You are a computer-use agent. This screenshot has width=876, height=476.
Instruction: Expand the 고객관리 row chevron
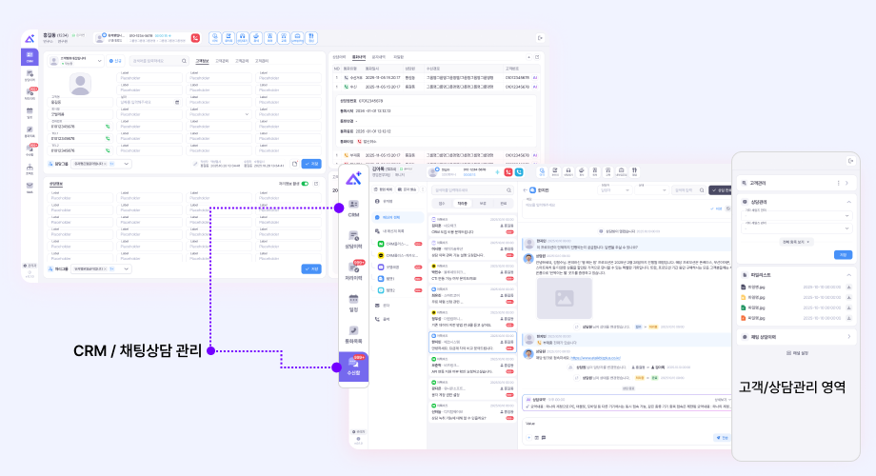click(x=846, y=183)
